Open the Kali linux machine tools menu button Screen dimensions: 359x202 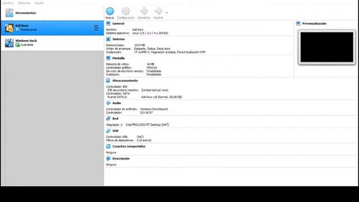click(95, 28)
